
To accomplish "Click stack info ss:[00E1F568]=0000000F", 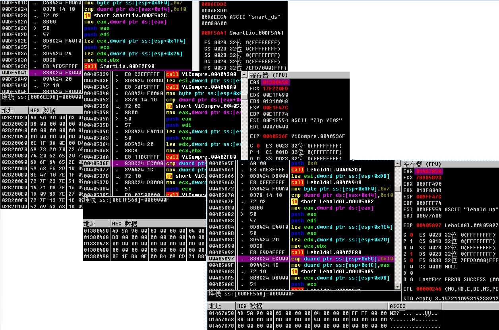I will (x=126, y=200).
